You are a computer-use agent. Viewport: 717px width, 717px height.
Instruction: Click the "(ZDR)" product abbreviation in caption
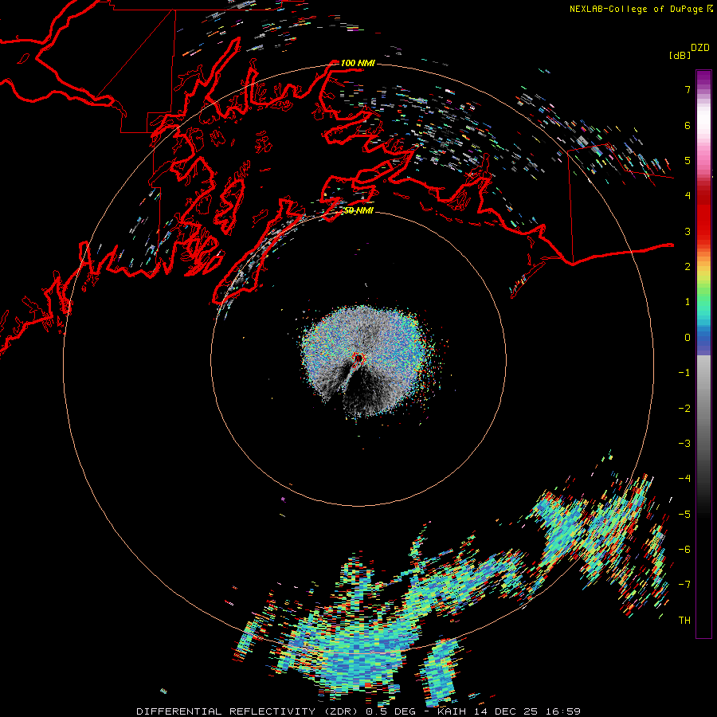pyautogui.click(x=342, y=711)
